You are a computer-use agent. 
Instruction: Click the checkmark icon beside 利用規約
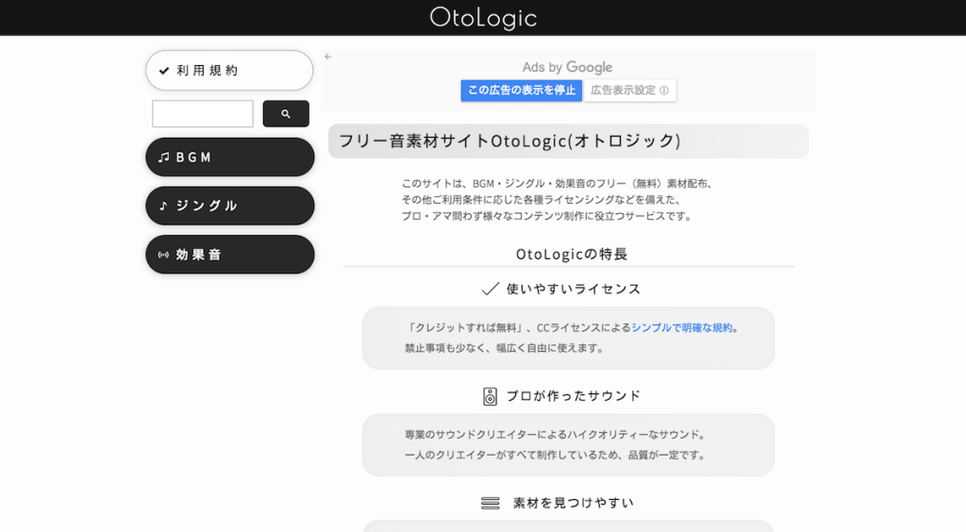(164, 71)
